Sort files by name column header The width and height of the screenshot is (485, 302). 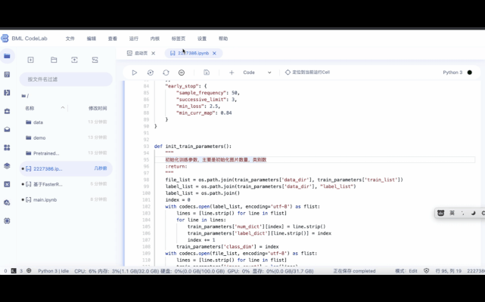point(30,109)
